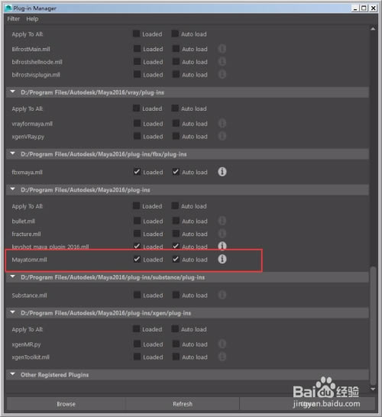Click info icon for vrayformaya.mll

coord(222,124)
